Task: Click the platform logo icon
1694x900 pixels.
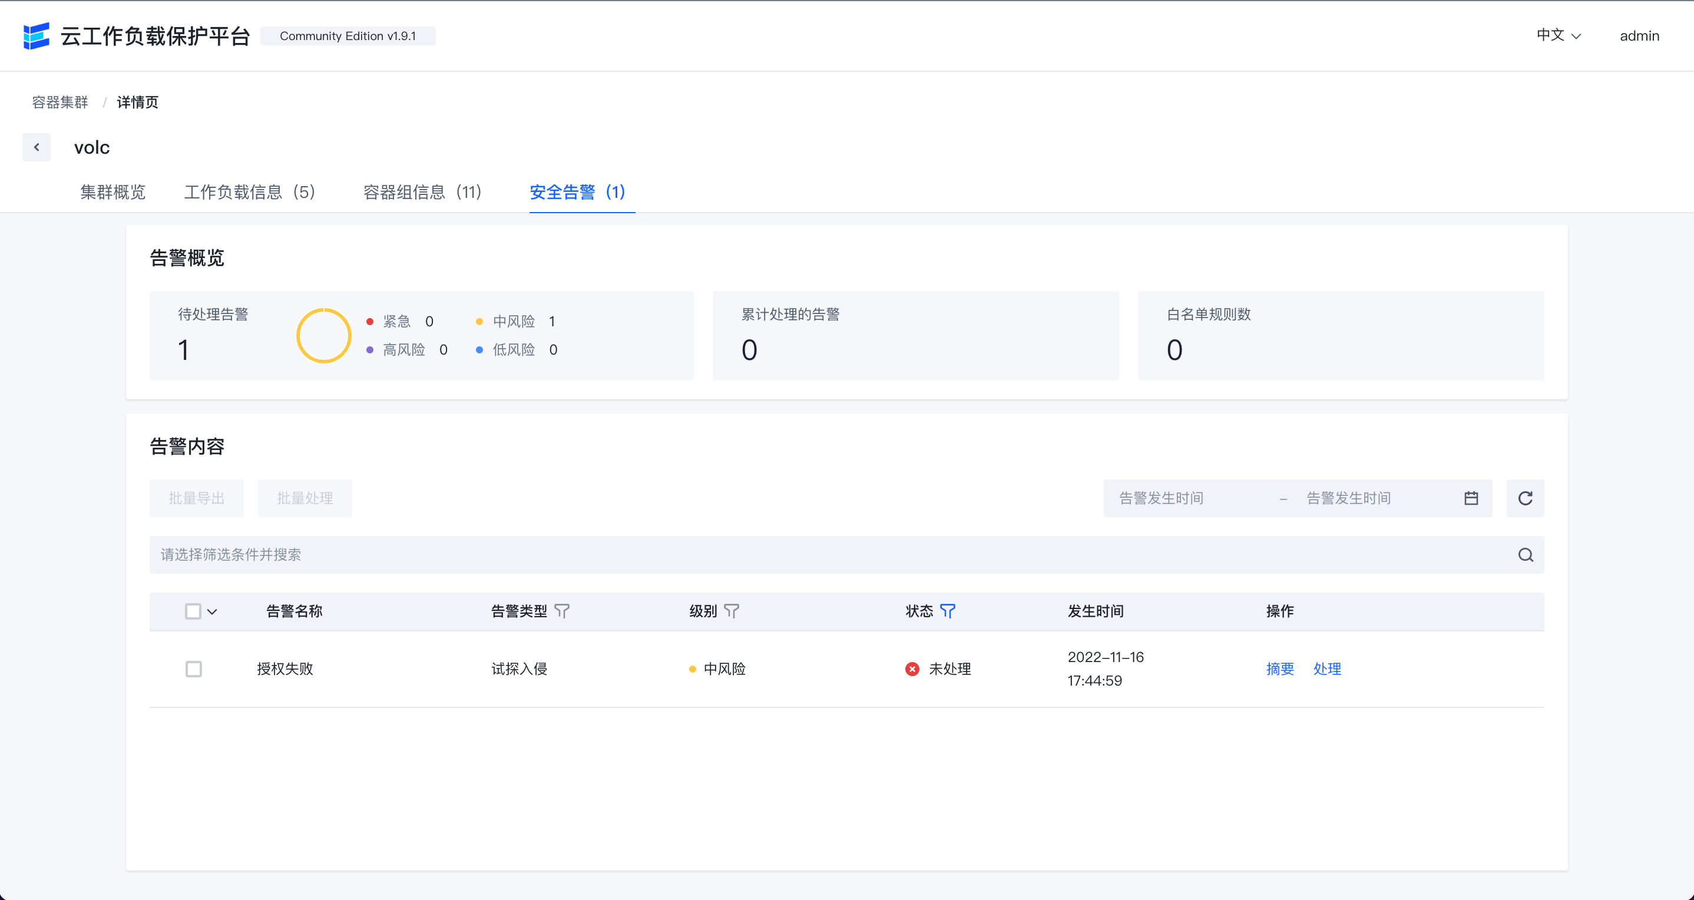Action: [36, 35]
